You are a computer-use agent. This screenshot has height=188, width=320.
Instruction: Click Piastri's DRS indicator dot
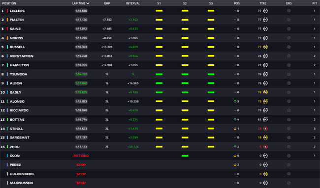[289, 20]
